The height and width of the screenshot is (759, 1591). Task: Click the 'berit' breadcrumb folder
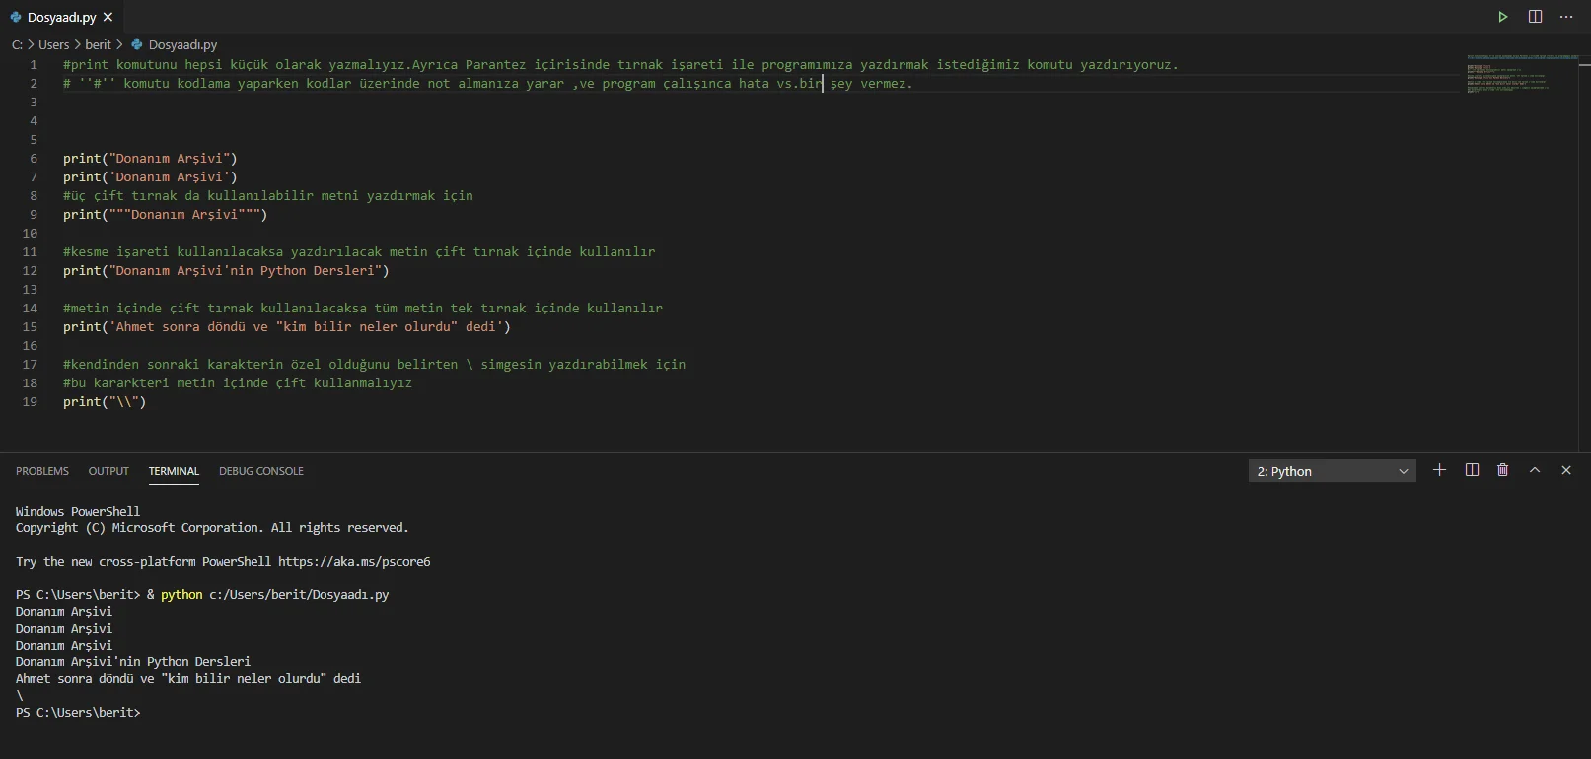click(x=98, y=44)
